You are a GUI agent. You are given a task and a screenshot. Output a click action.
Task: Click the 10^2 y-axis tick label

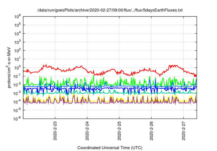click(x=17, y=51)
